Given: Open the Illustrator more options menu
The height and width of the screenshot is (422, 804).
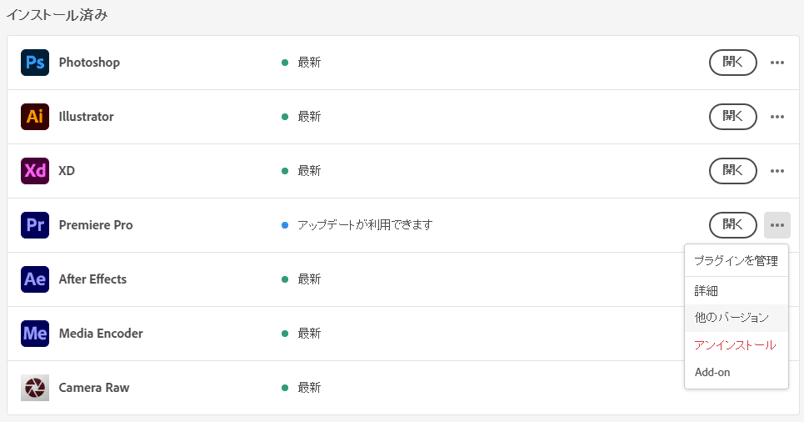Looking at the screenshot, I should click(777, 117).
